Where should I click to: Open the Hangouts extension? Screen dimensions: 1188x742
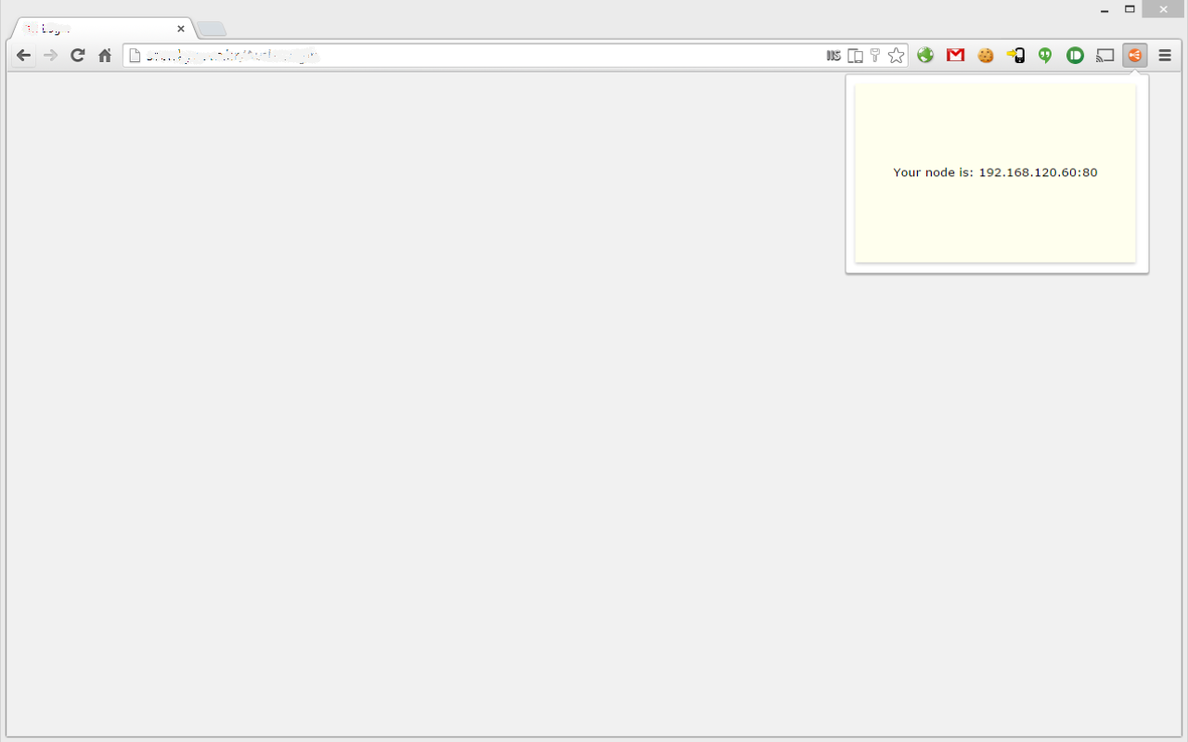(1045, 56)
